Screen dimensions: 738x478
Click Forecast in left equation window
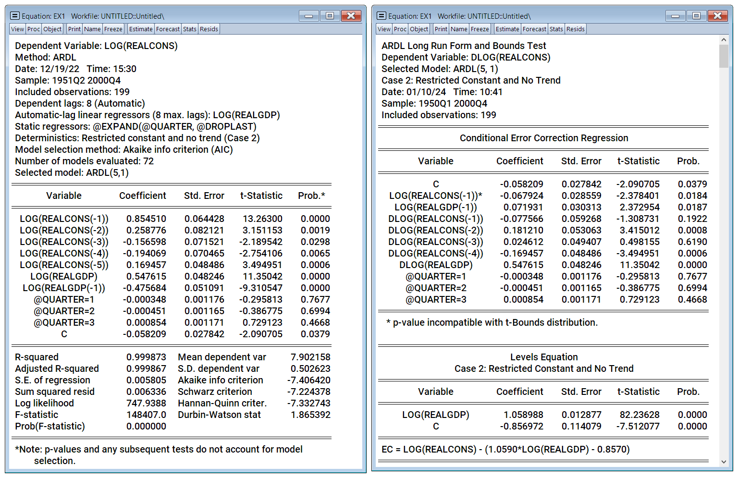click(168, 29)
